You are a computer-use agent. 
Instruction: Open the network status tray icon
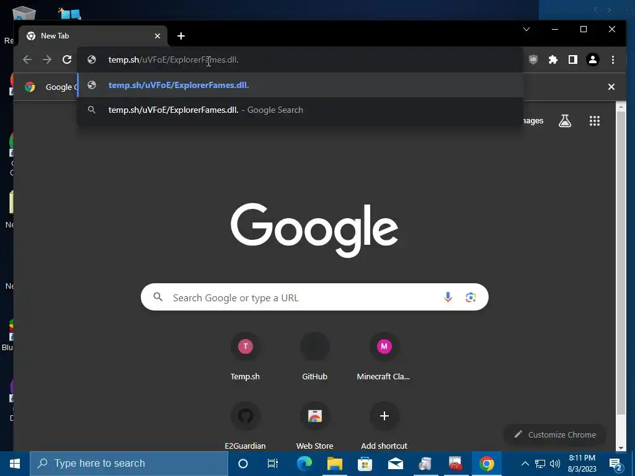point(540,464)
